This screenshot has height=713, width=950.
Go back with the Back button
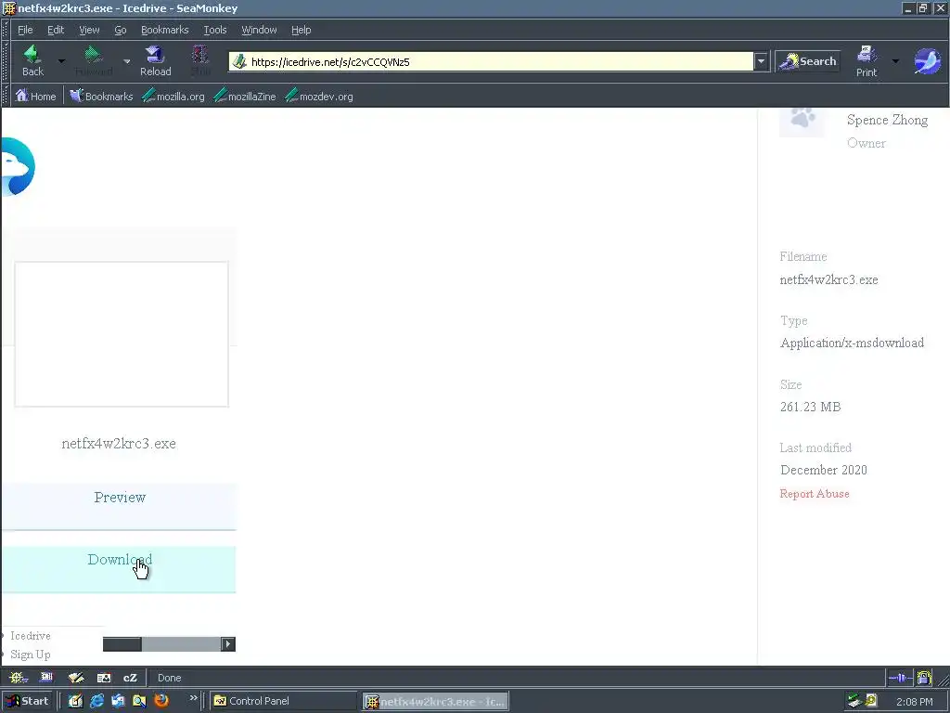[x=32, y=60]
